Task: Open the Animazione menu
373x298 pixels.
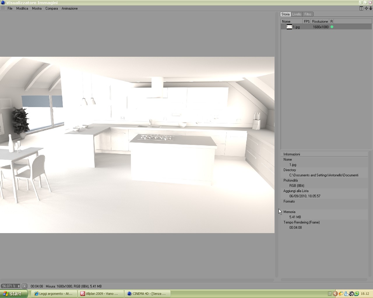Action: pos(70,8)
